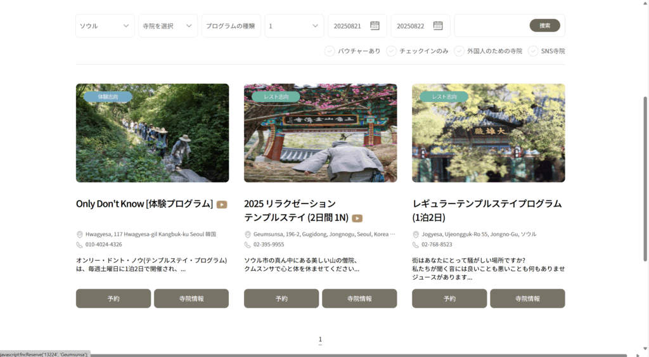
Task: Open the 寺院を選択 dropdown
Action: pos(167,26)
